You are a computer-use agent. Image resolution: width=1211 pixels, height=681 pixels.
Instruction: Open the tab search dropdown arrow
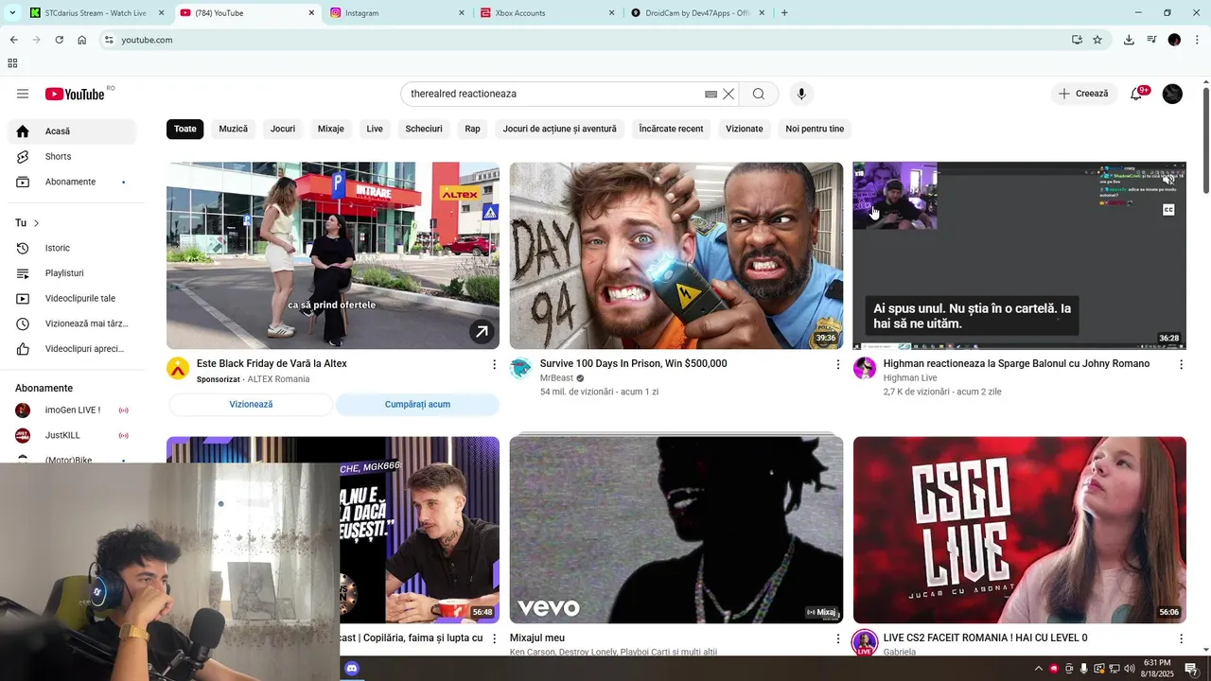tap(12, 13)
